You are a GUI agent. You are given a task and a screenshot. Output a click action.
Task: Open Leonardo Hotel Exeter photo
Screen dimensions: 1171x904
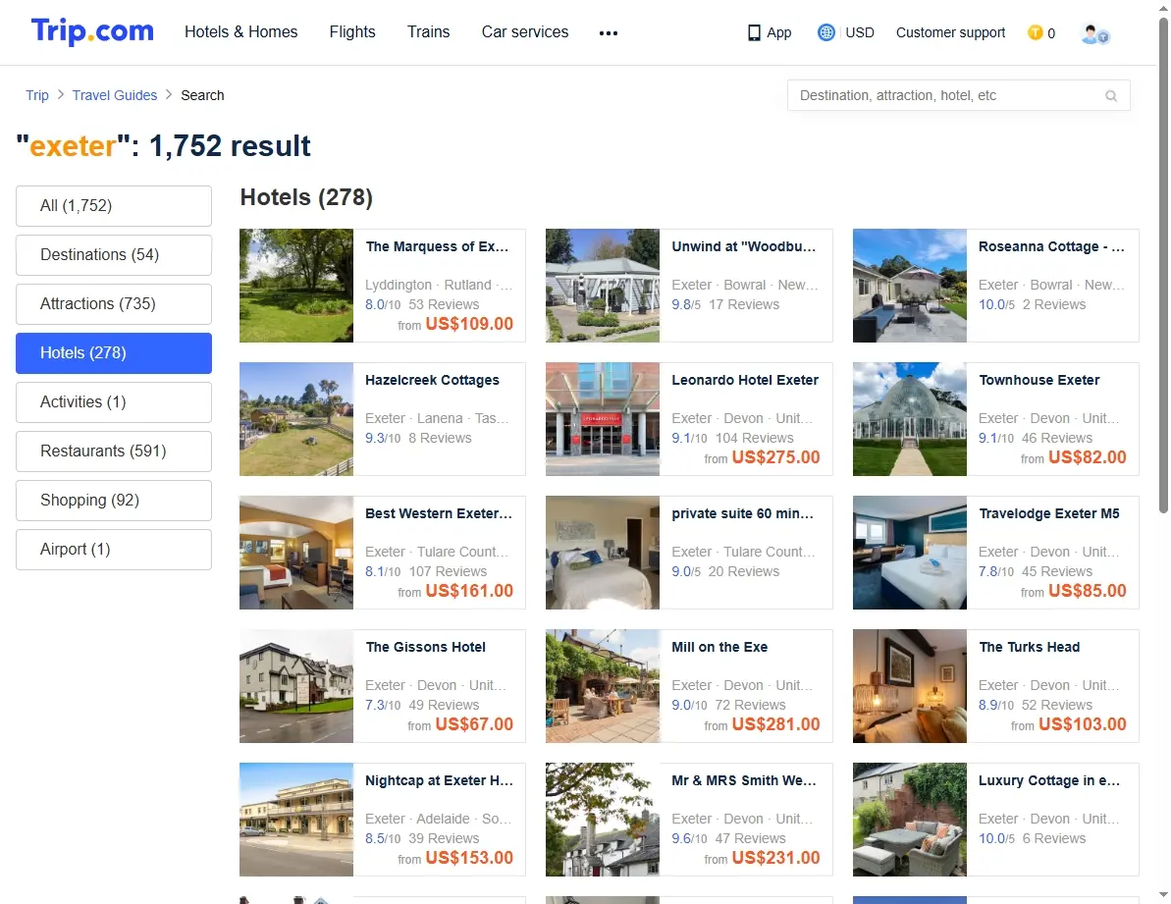[602, 419]
